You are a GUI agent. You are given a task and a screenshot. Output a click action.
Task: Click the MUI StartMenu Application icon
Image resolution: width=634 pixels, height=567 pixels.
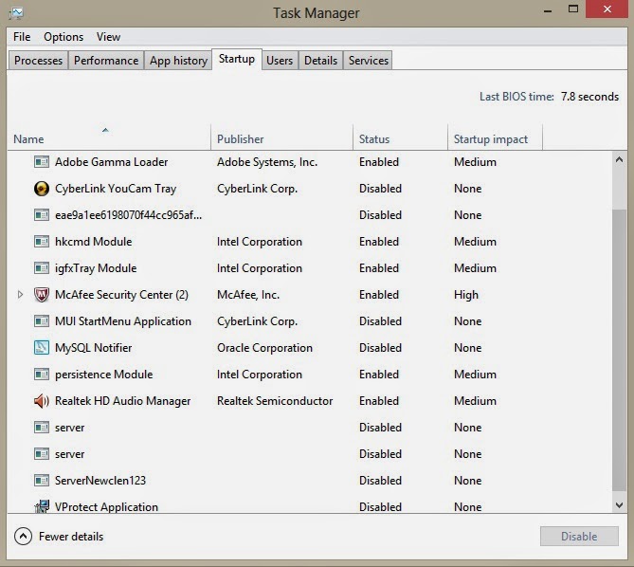click(x=42, y=321)
